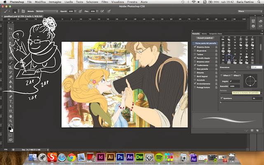Toggle Pennello doppio checkbox
Image resolution: width=264 pixels, height=165 pixels.
tap(195, 58)
